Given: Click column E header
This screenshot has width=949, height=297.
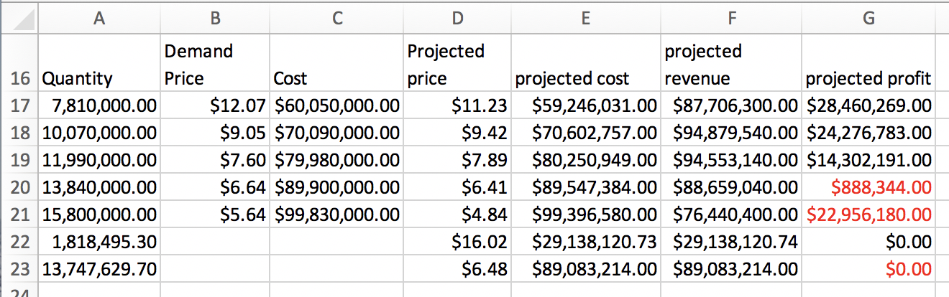Looking at the screenshot, I should coord(585,20).
